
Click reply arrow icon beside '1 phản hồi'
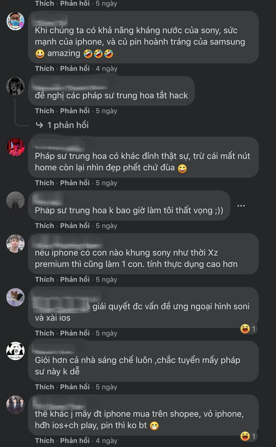coord(39,125)
